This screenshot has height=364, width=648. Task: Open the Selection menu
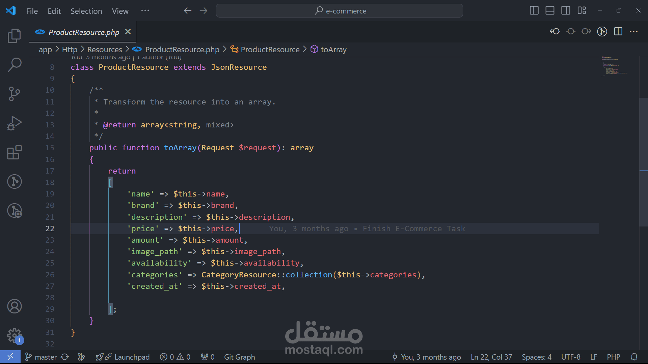(x=86, y=11)
